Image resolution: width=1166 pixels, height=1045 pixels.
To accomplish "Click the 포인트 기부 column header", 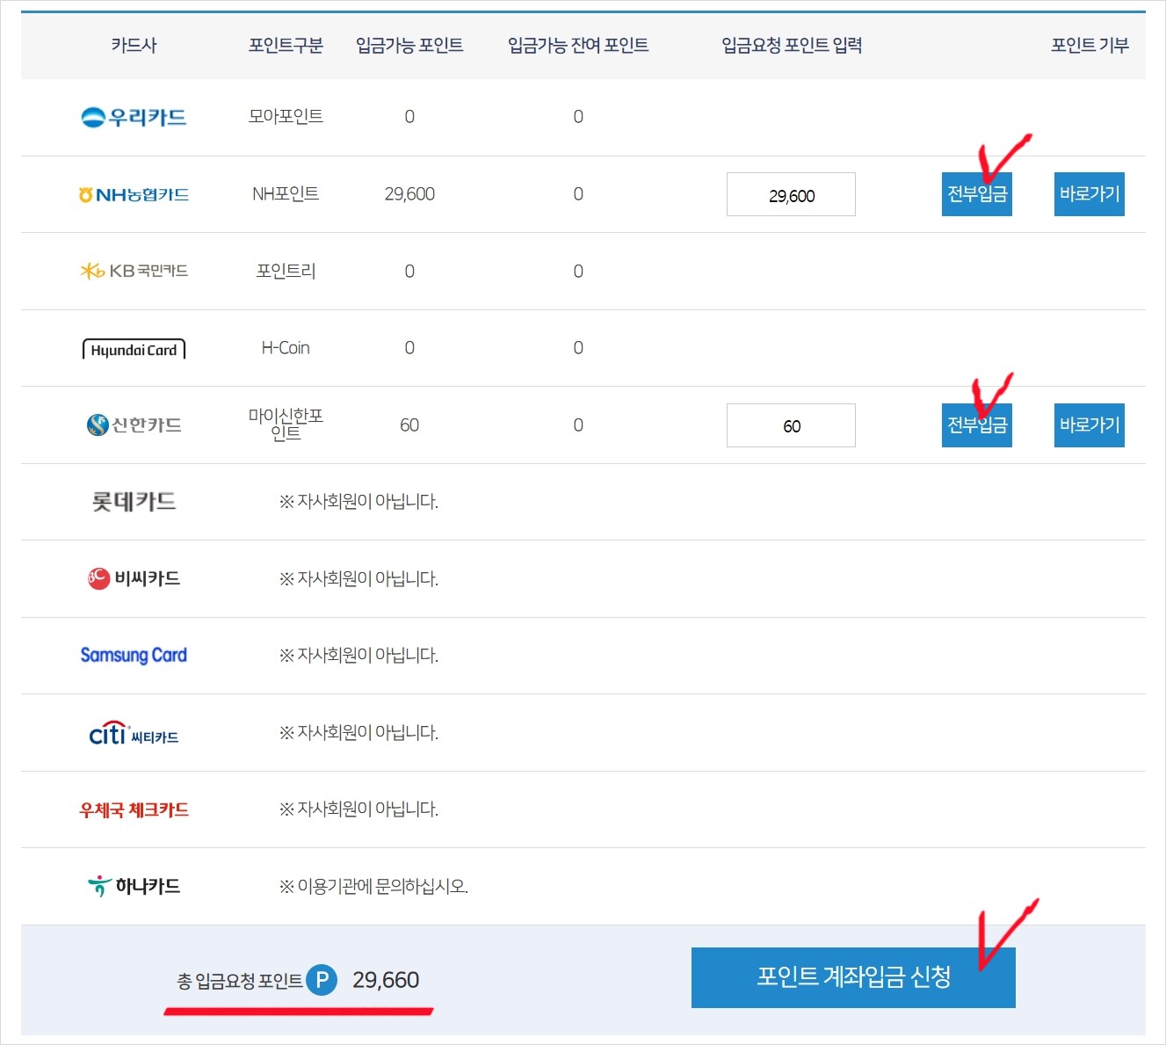I will pyautogui.click(x=1090, y=46).
